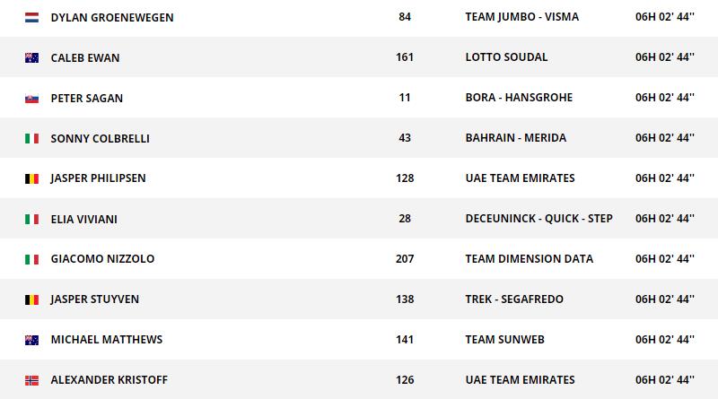The height and width of the screenshot is (399, 718).
Task: Click the Deceuninck - Quick - Step team
Action: pos(538,219)
